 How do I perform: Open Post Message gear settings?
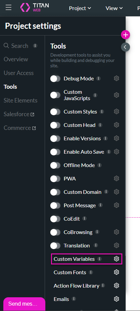pyautogui.click(x=117, y=205)
